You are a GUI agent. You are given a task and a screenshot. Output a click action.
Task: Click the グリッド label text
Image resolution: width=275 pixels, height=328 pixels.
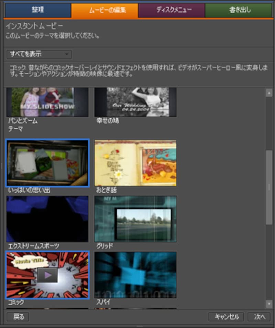coord(104,246)
